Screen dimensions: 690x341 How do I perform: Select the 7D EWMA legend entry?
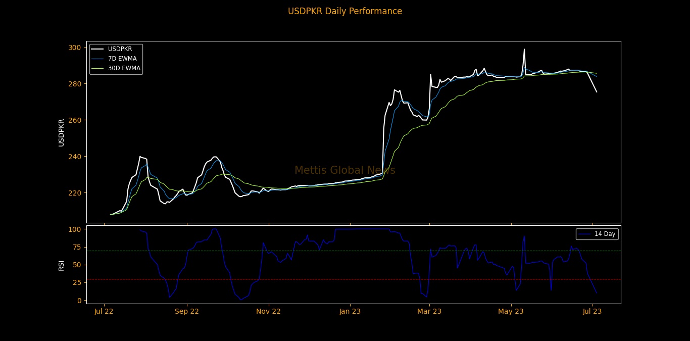click(x=122, y=59)
